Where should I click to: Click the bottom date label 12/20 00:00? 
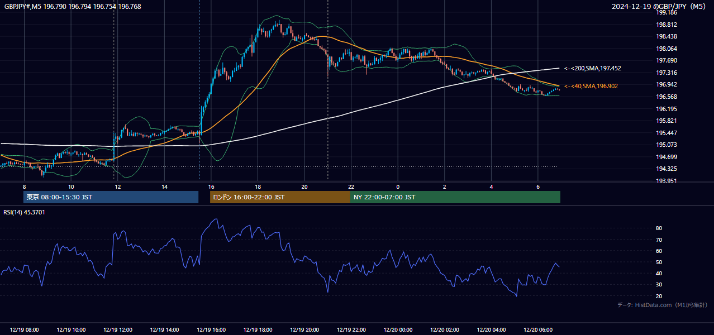[398, 330]
